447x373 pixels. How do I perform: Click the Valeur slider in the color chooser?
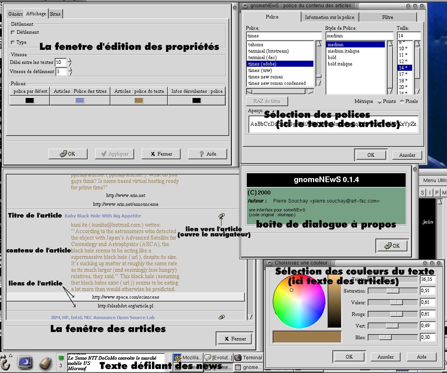[393, 302]
